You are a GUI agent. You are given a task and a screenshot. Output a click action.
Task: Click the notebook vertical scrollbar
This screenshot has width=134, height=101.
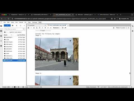[x=130, y=73]
